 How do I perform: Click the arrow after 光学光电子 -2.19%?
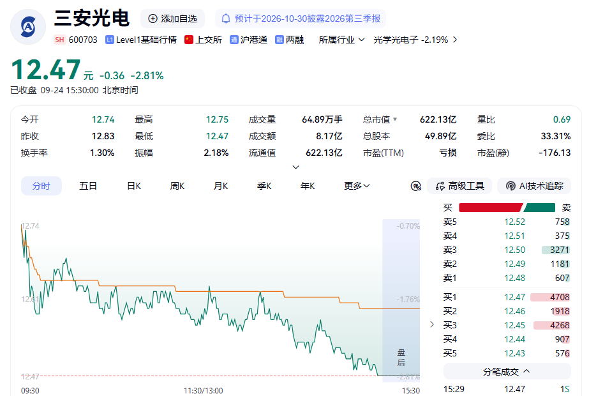(455, 40)
